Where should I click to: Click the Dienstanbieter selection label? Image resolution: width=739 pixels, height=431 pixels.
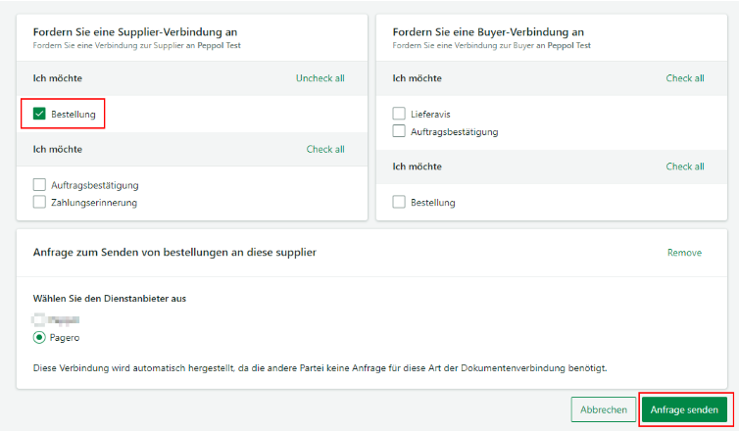point(110,299)
